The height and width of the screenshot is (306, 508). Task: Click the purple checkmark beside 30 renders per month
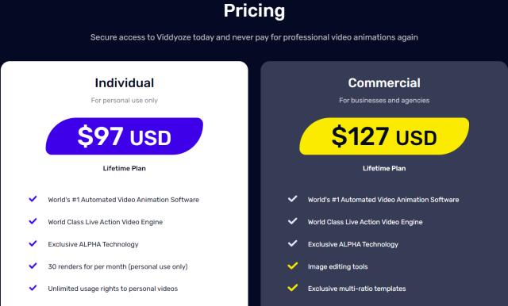pos(33,266)
